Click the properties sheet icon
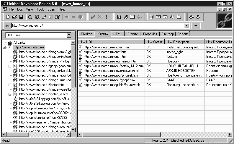This screenshot has width=234, height=144. coord(58,17)
